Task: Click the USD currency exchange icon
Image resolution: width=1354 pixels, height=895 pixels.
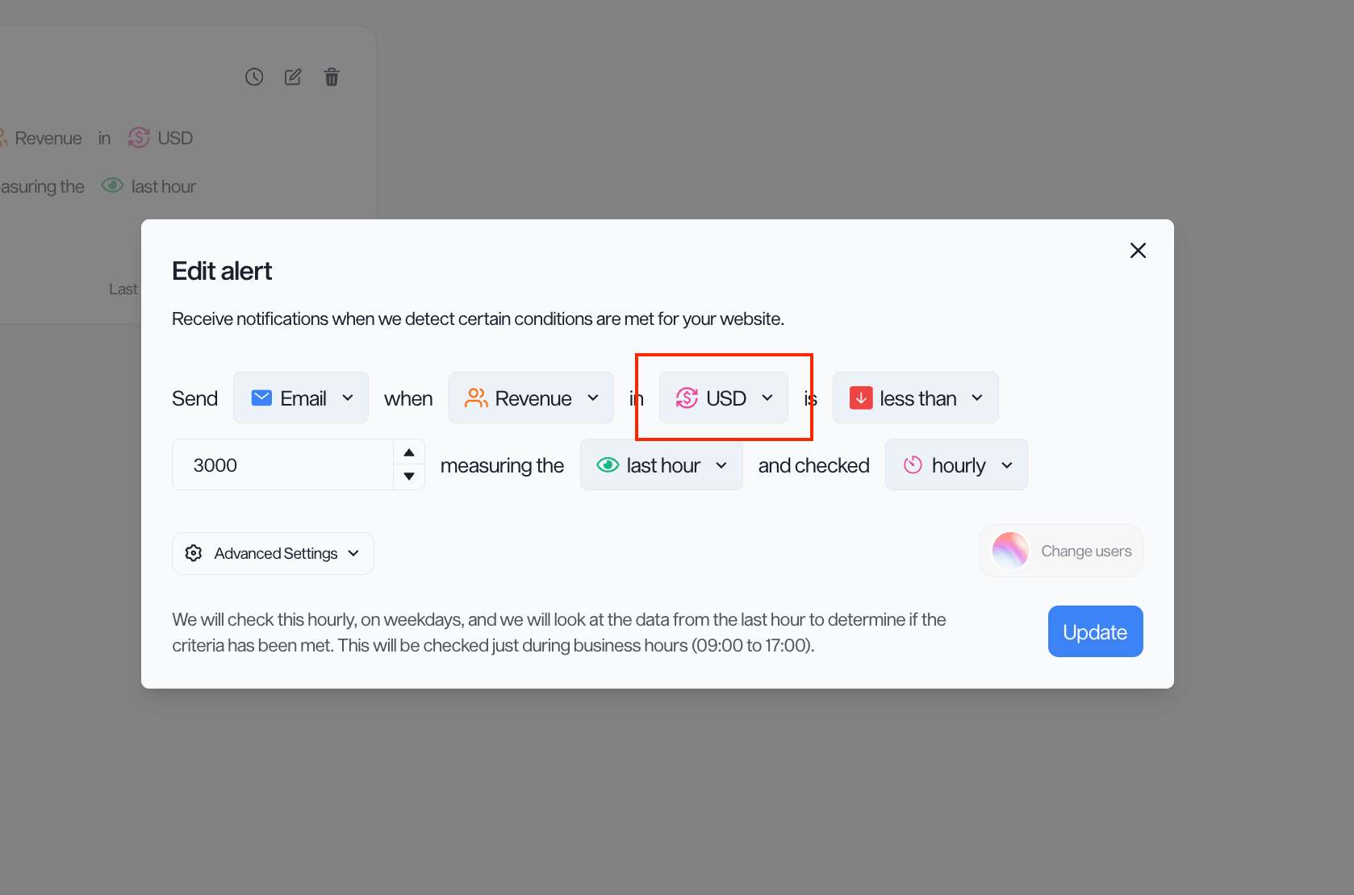Action: coord(687,398)
